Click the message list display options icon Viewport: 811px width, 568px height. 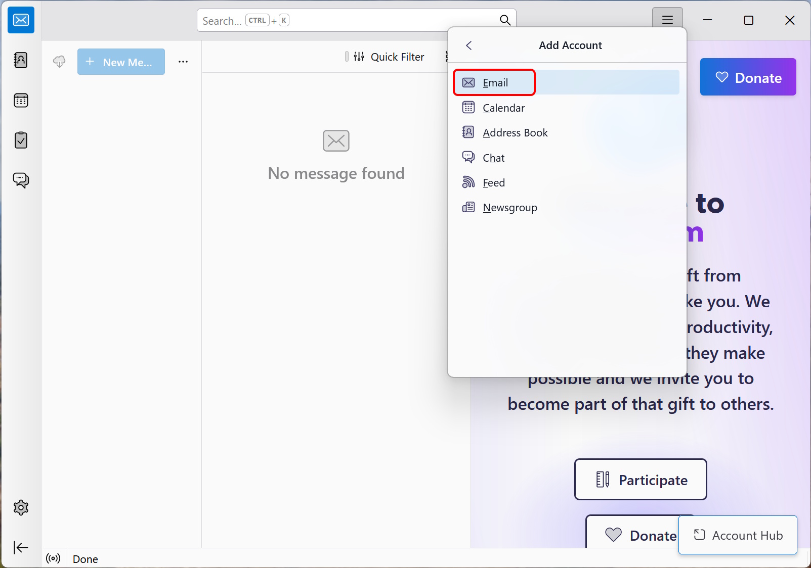446,57
